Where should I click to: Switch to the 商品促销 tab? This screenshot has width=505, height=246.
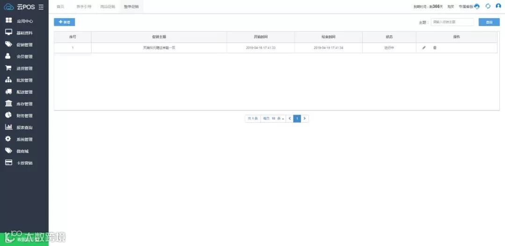point(108,7)
